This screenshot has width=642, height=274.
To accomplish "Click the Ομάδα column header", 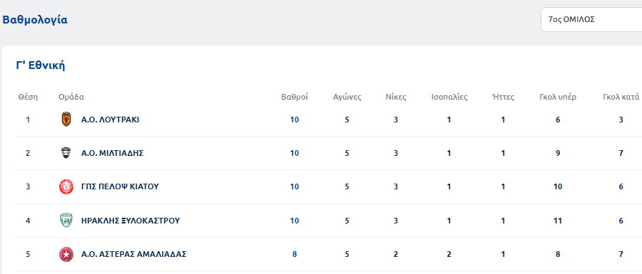I will pos(71,98).
